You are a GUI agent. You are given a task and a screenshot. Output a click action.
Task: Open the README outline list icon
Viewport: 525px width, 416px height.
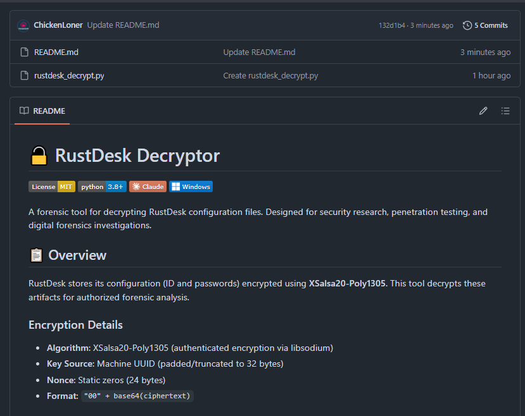pyautogui.click(x=505, y=111)
